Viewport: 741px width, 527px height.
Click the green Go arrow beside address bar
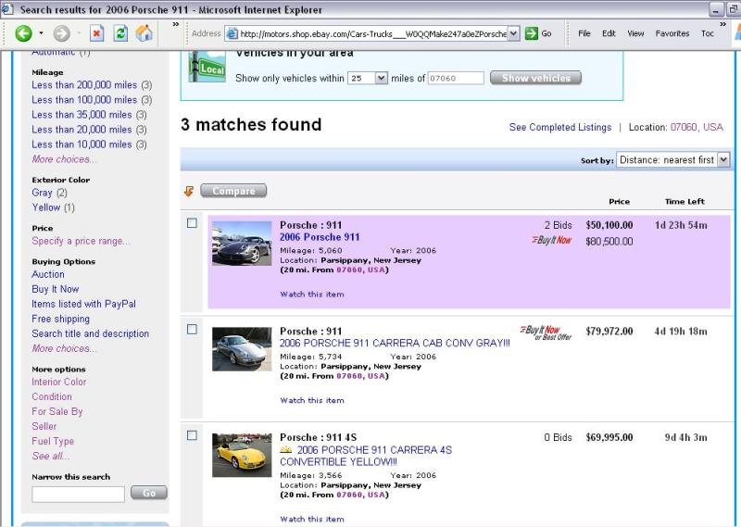pos(532,33)
